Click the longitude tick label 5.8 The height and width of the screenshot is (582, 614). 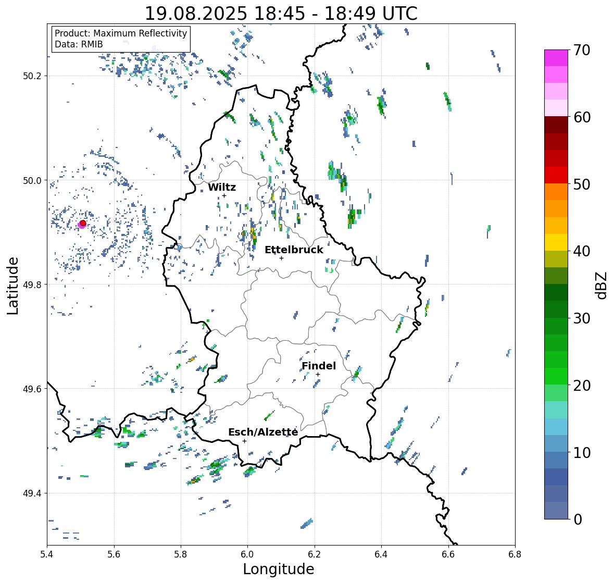(181, 554)
